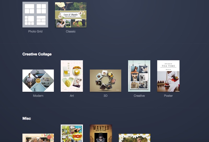Click the Photo Grid label

coord(35,31)
